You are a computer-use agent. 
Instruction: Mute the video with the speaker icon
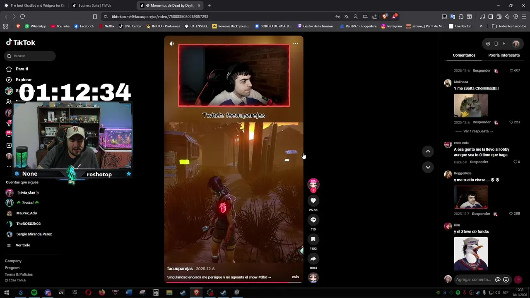coord(172,43)
